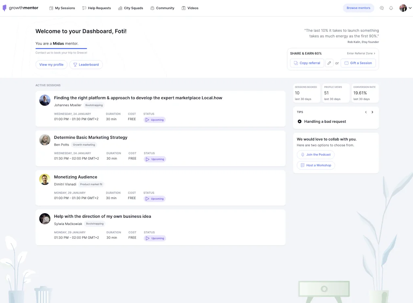Click the growthmentor logo

pyautogui.click(x=20, y=8)
